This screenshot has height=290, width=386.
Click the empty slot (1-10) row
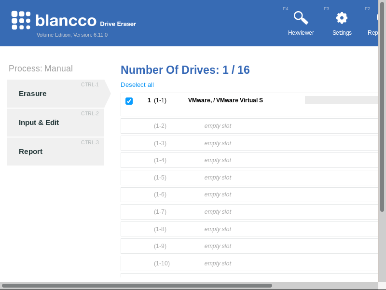[217, 263]
